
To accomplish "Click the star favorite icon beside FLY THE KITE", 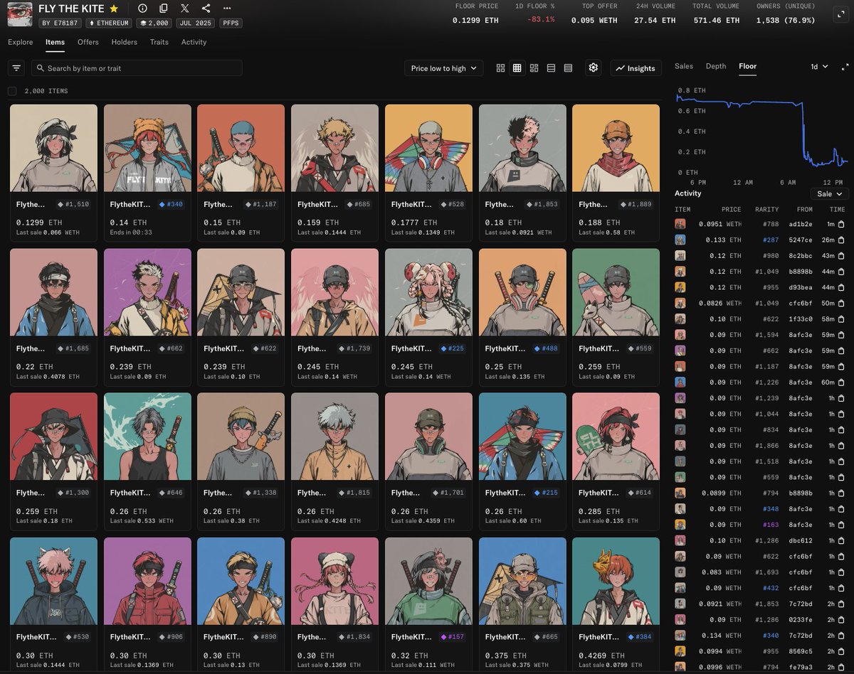I will coord(114,9).
